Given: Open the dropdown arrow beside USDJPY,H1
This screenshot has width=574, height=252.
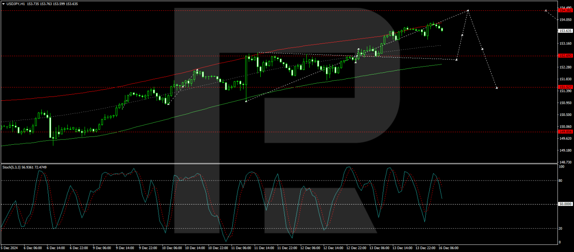Looking at the screenshot, I should coord(3,3).
